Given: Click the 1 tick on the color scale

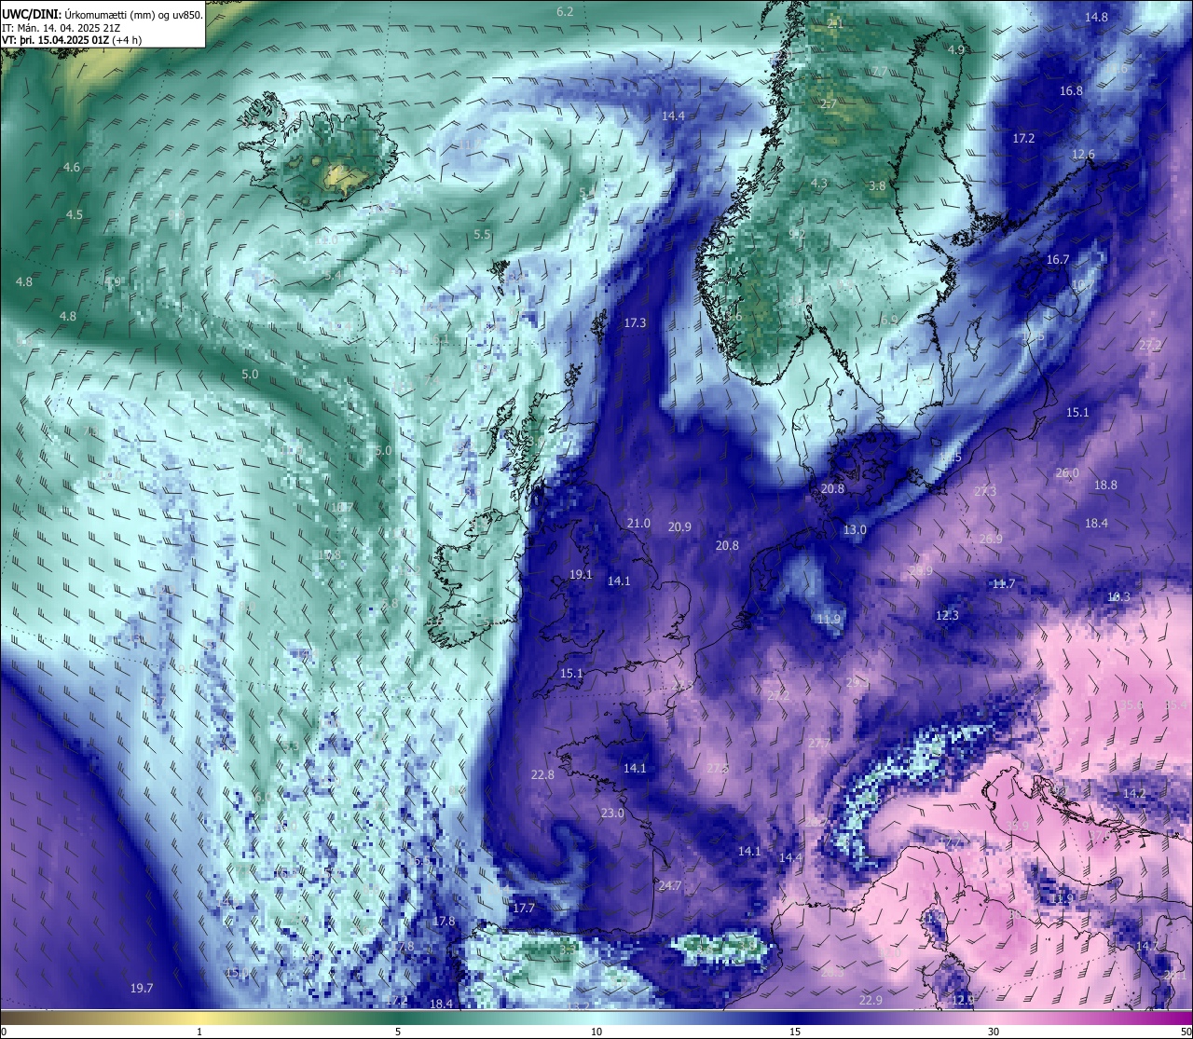Looking at the screenshot, I should pyautogui.click(x=199, y=1032).
